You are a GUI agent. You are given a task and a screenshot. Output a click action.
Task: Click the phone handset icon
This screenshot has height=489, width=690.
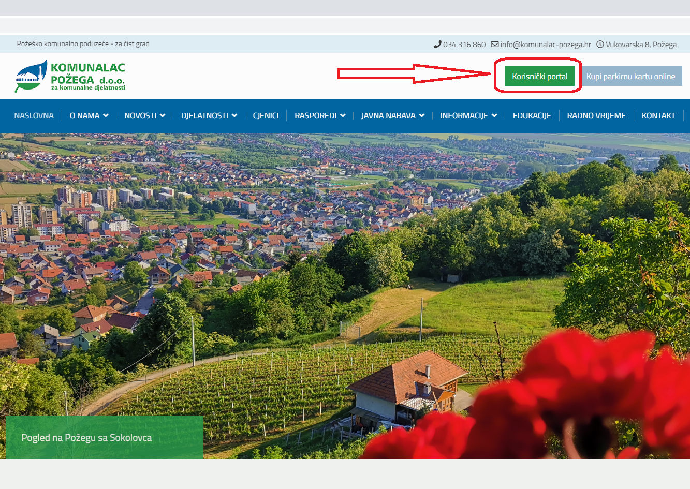coord(437,45)
